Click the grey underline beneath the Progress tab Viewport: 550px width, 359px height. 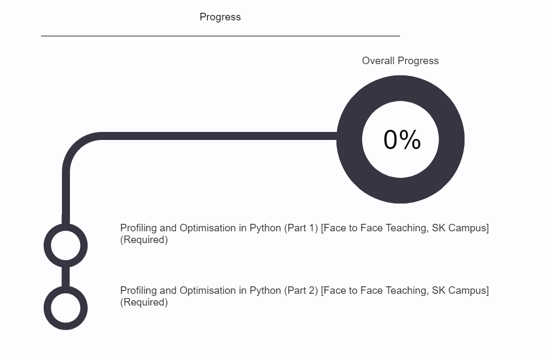pos(220,36)
